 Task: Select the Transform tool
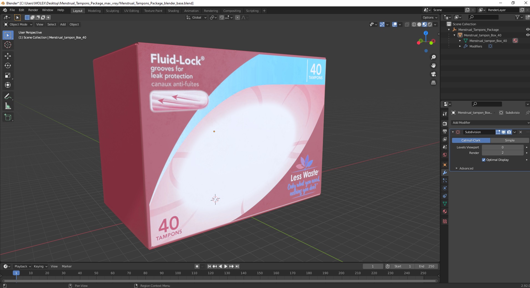(x=8, y=85)
